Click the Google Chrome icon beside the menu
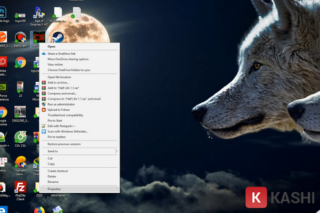320x213 pixels. [x=20, y=63]
